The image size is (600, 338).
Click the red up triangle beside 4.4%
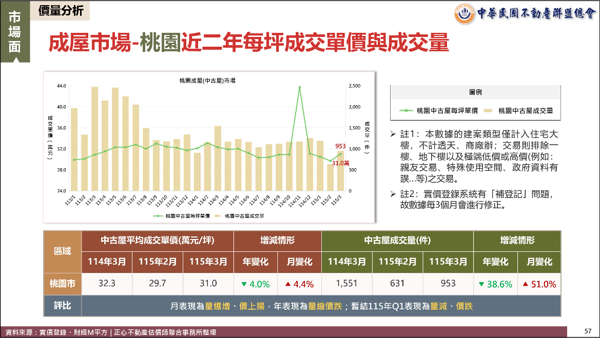(288, 284)
